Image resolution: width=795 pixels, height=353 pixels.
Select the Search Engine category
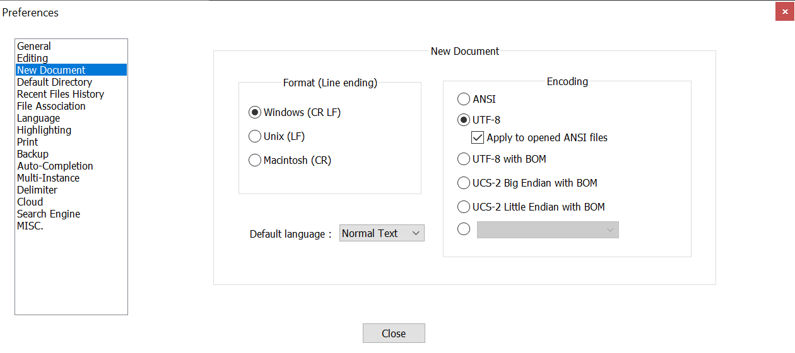pyautogui.click(x=49, y=214)
